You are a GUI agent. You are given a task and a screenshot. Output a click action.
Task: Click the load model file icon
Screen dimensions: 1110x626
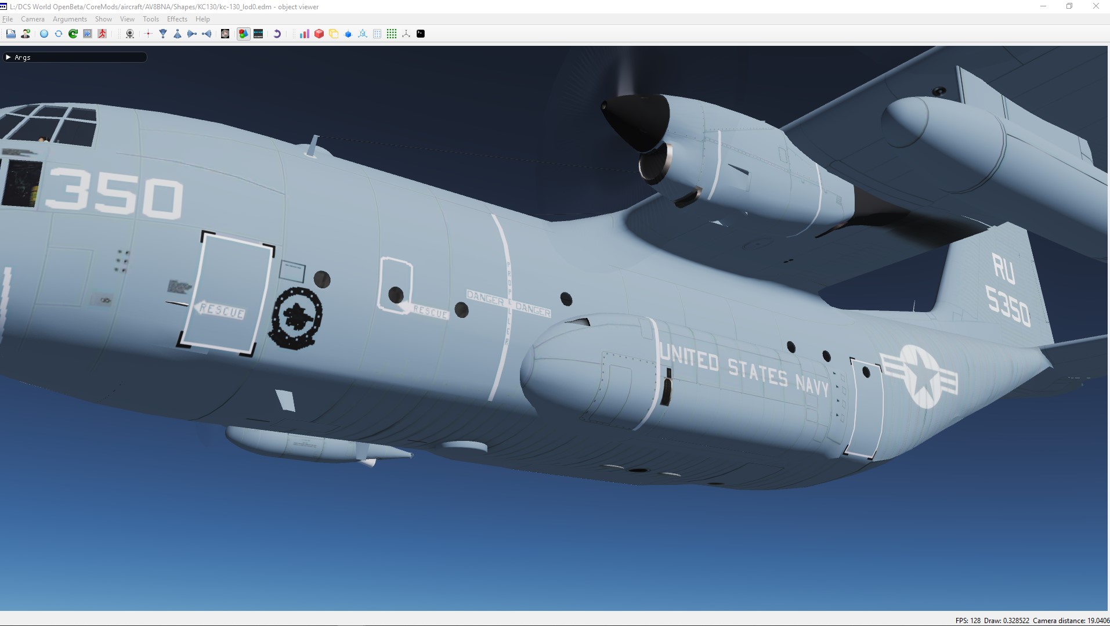[11, 34]
